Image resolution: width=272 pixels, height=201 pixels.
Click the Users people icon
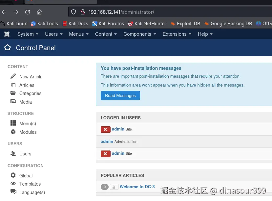pyautogui.click(x=13, y=153)
